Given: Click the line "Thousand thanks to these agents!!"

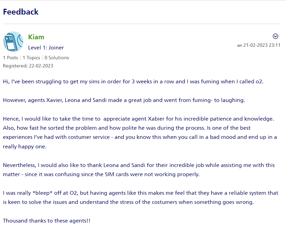Looking at the screenshot, I should (47, 221).
